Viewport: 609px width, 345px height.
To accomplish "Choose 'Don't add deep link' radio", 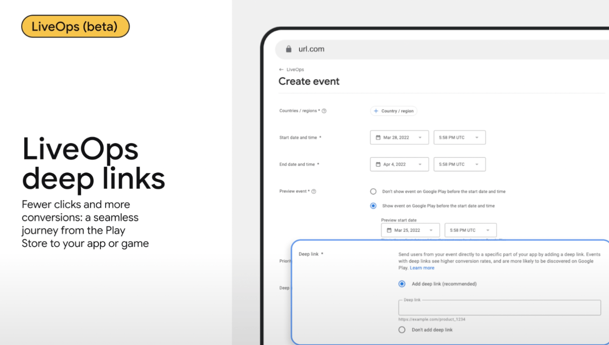I will pyautogui.click(x=402, y=330).
